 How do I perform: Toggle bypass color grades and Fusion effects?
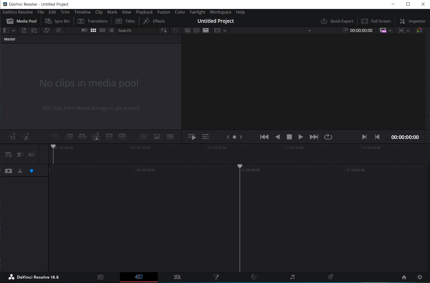pos(419,30)
